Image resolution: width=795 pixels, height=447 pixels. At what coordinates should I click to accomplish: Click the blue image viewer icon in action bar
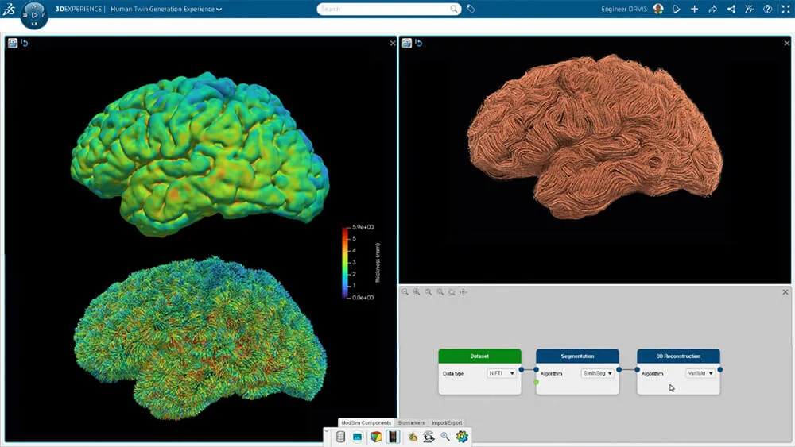(x=358, y=437)
